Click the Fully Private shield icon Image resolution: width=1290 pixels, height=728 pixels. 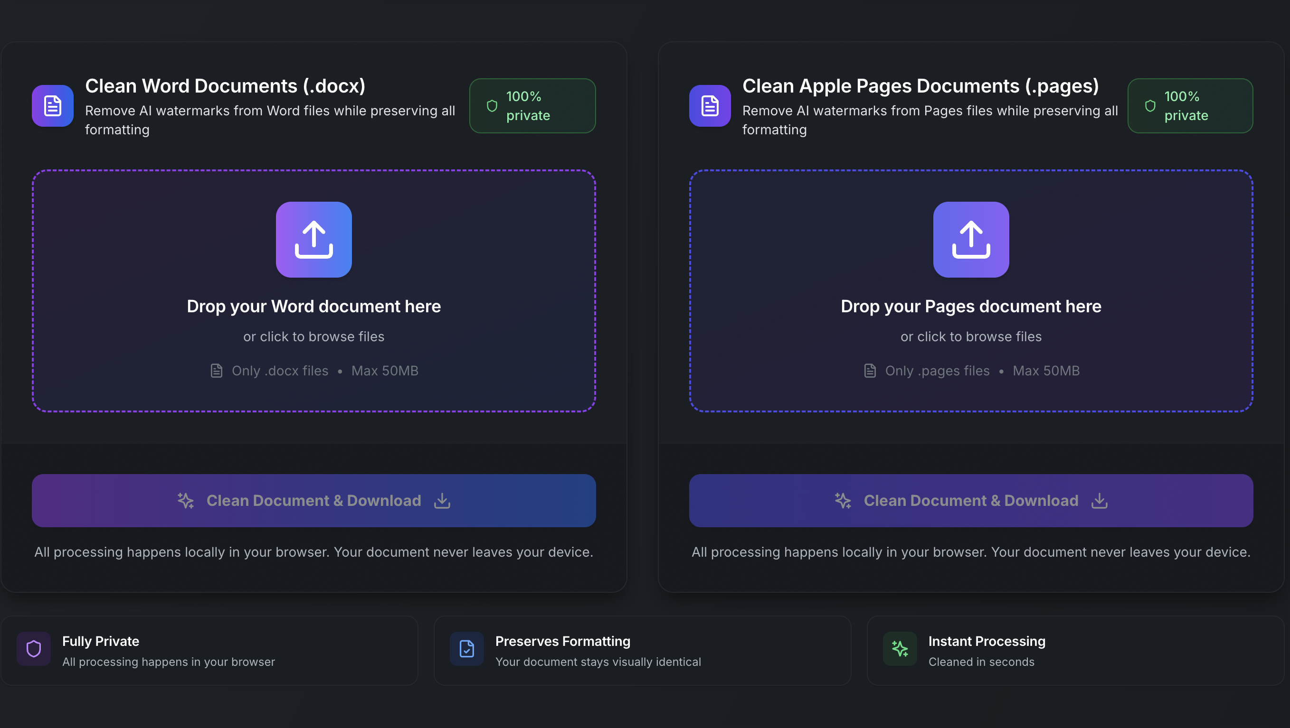(34, 648)
